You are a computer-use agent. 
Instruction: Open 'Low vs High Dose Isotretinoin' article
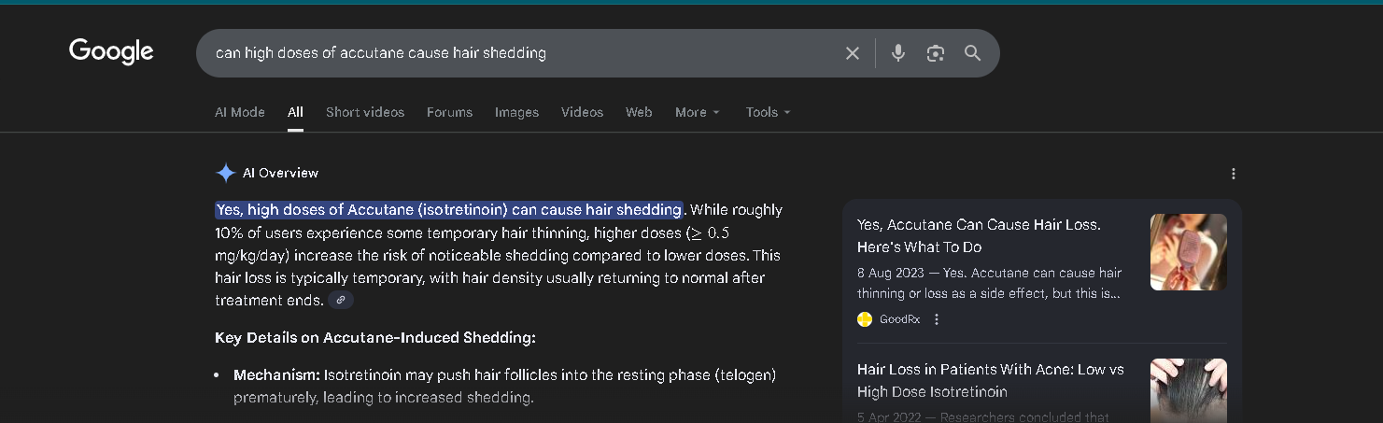click(991, 381)
